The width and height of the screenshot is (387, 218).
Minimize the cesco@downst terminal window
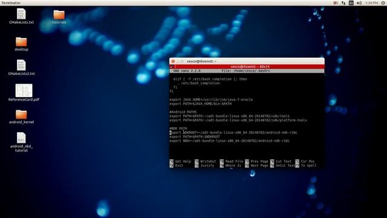pos(178,61)
